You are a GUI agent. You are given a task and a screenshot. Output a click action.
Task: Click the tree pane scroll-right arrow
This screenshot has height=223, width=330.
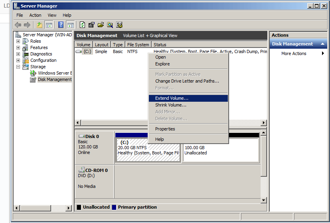[x=68, y=208]
